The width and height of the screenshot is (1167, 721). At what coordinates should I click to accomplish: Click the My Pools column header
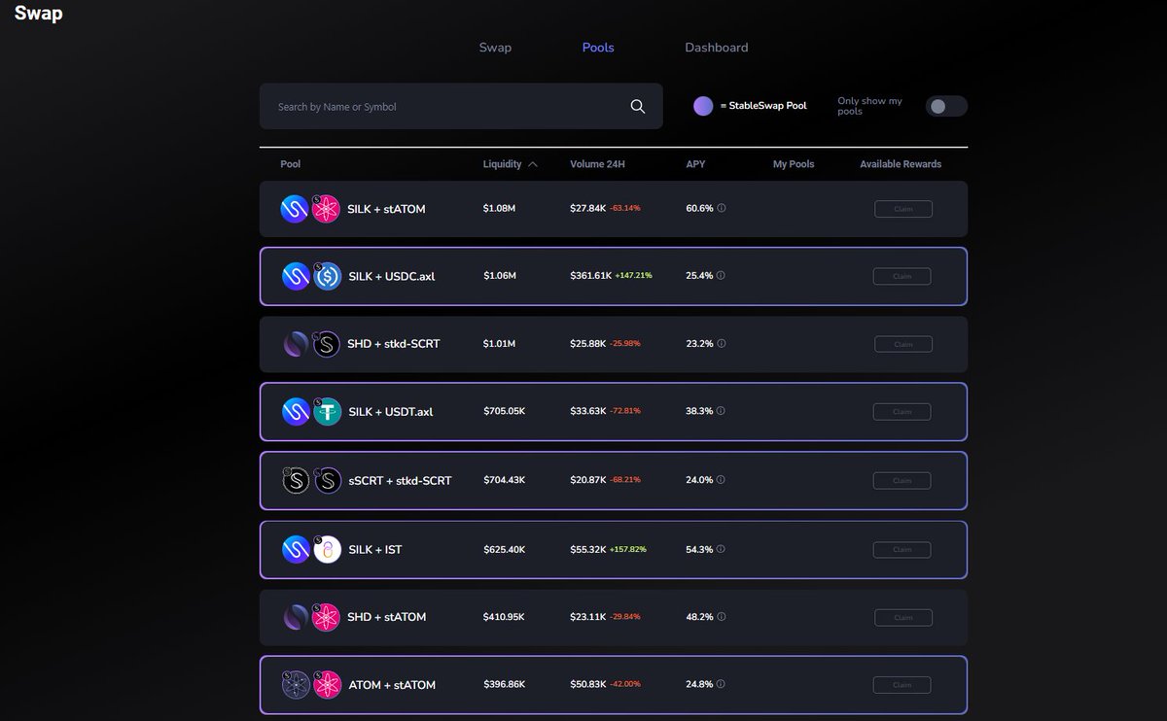click(x=794, y=164)
